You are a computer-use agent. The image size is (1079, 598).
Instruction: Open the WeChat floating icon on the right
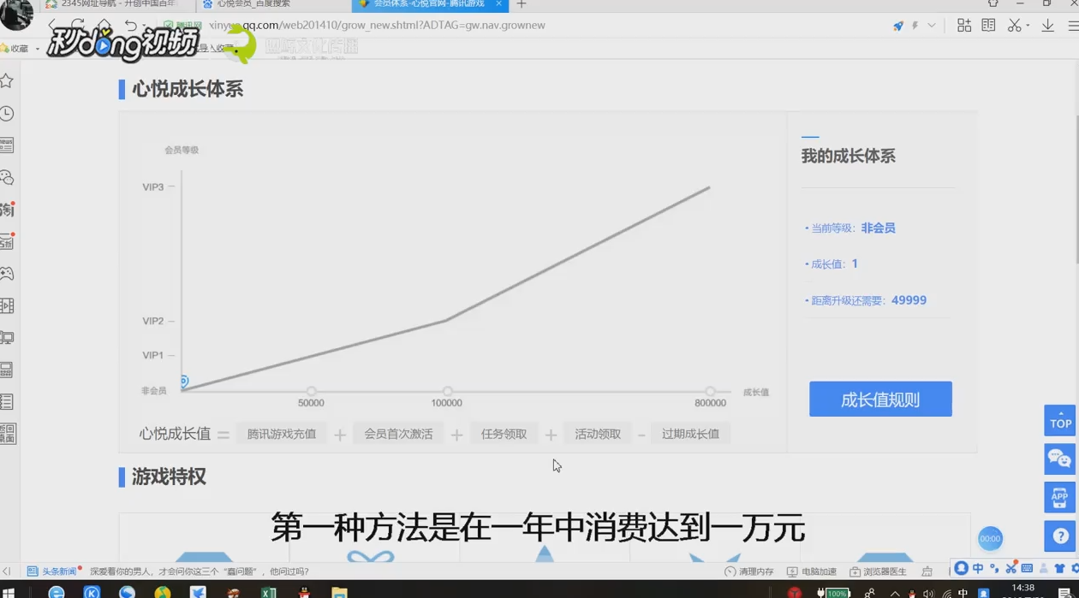pos(1059,459)
